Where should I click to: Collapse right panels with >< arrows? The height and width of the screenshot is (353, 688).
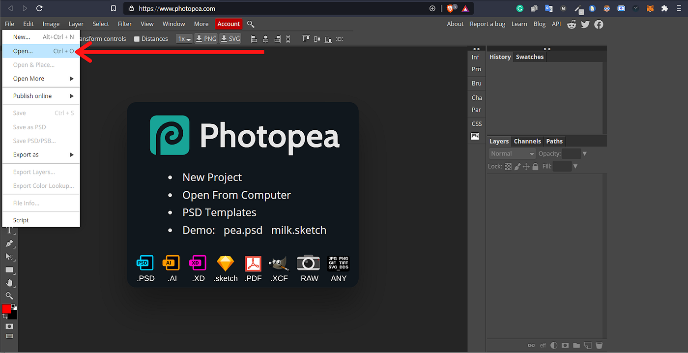pos(547,49)
